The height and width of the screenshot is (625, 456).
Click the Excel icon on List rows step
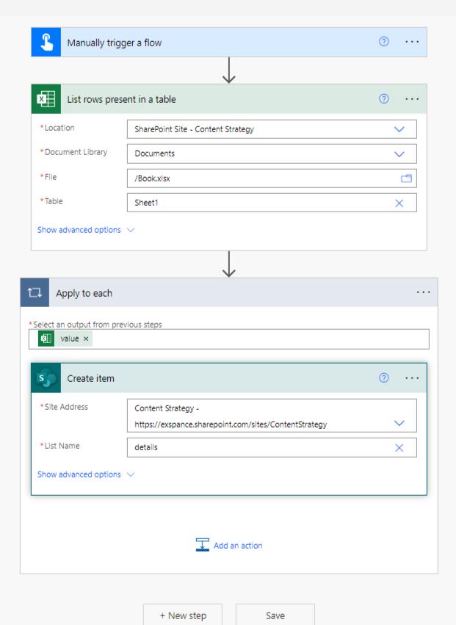coord(46,99)
